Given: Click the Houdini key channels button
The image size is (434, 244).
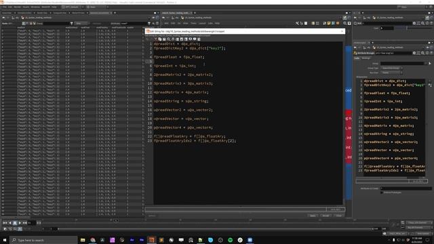Looking at the screenshot, I should (x=418, y=228).
